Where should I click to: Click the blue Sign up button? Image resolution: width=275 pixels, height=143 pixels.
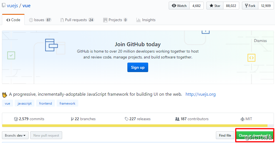[138, 67]
